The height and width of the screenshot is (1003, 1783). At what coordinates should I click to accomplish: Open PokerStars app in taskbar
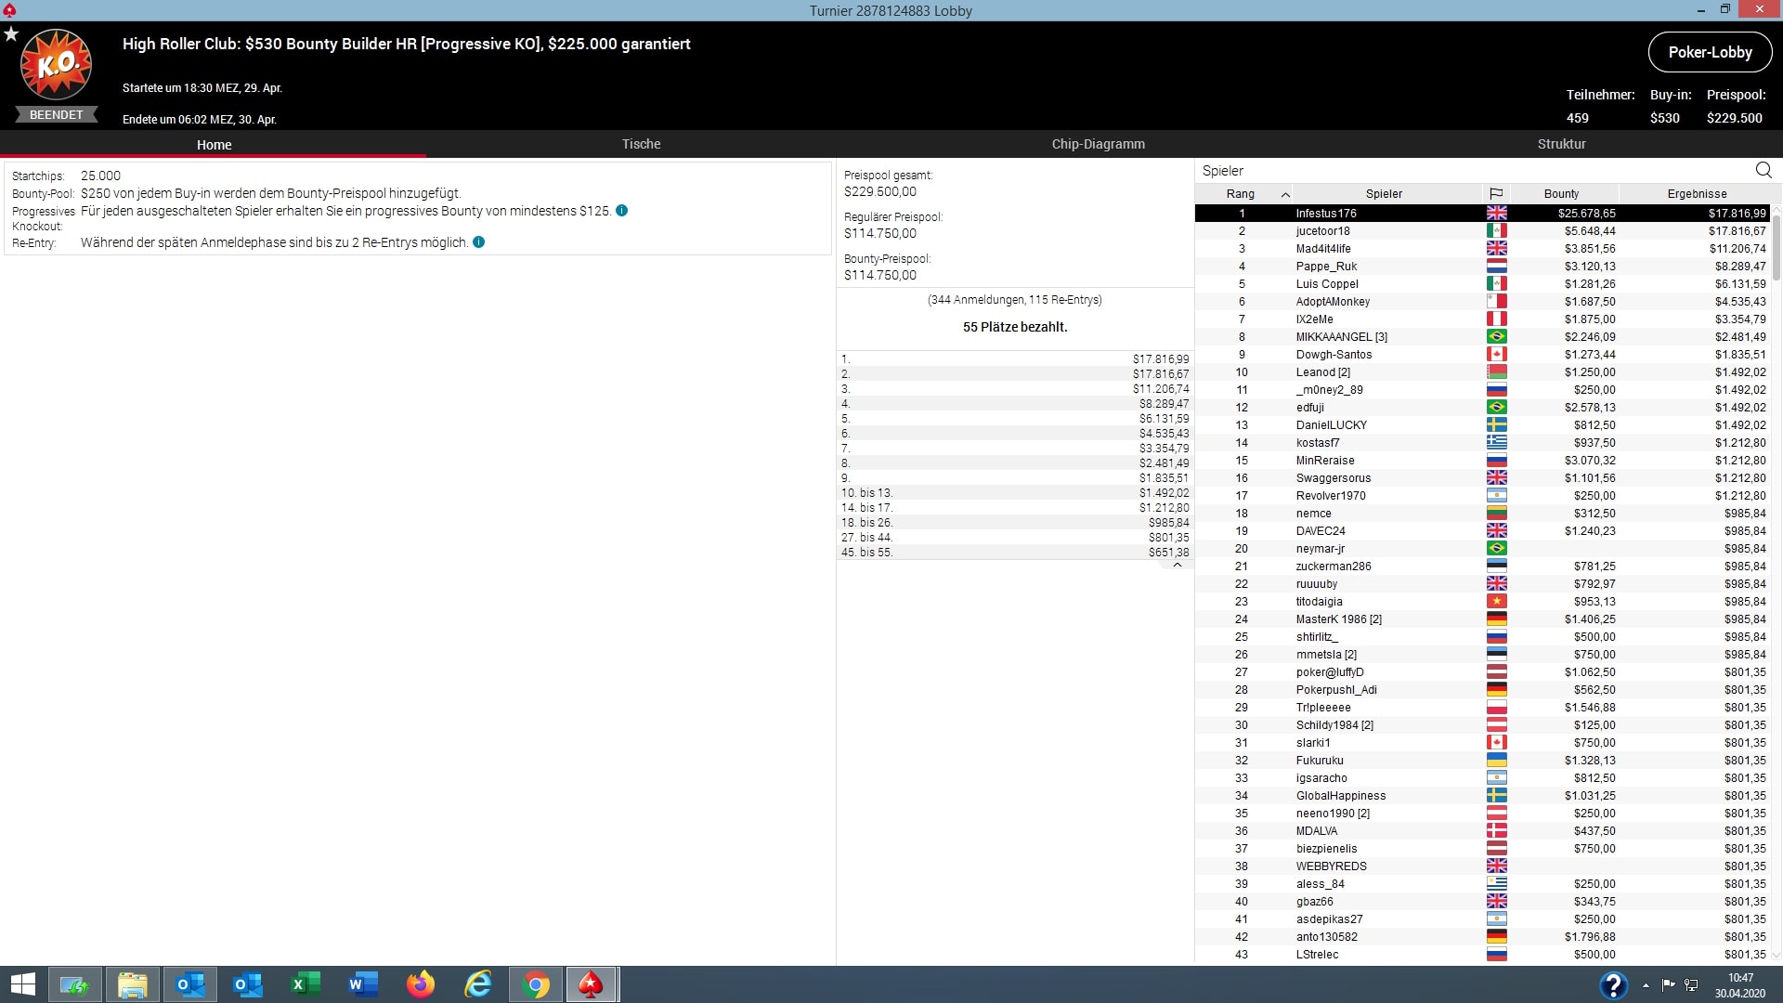(591, 984)
